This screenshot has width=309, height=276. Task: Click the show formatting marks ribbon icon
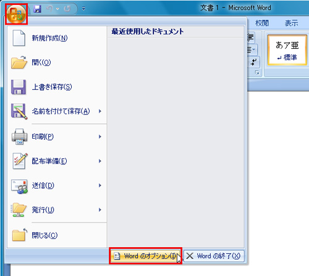[253, 62]
